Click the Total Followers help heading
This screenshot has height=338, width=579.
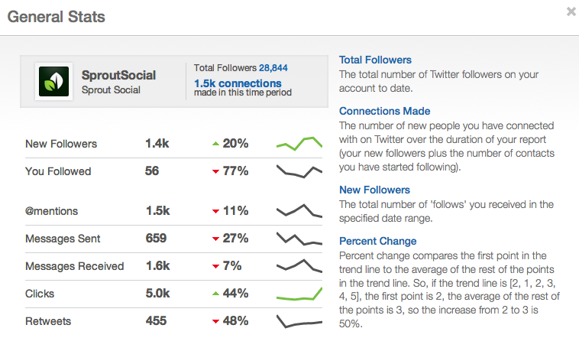tap(375, 60)
